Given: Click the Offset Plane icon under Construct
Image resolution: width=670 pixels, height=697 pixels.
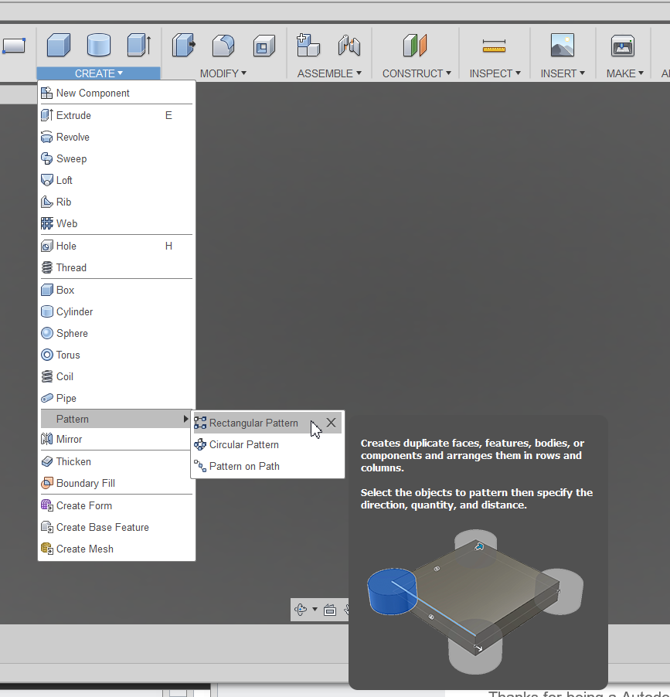Looking at the screenshot, I should click(x=417, y=46).
